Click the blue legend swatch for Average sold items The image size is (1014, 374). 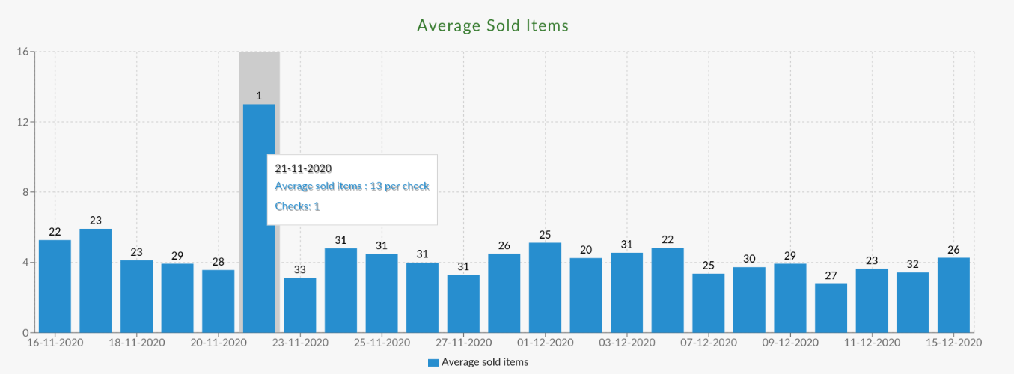click(433, 363)
